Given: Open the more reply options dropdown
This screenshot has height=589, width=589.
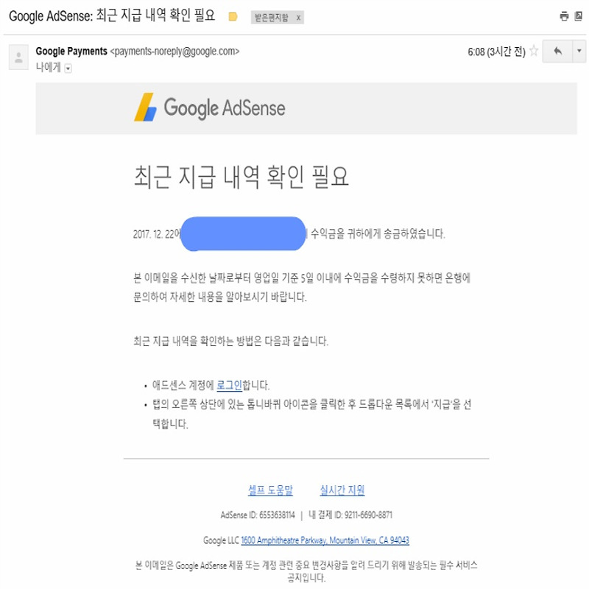Looking at the screenshot, I should tap(579, 51).
